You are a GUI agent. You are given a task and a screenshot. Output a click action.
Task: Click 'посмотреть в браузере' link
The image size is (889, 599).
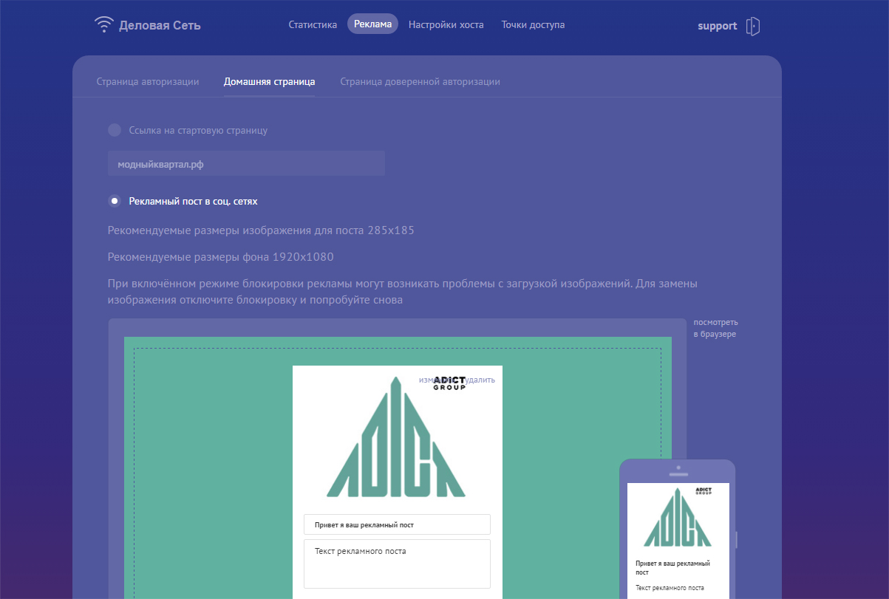pos(715,328)
